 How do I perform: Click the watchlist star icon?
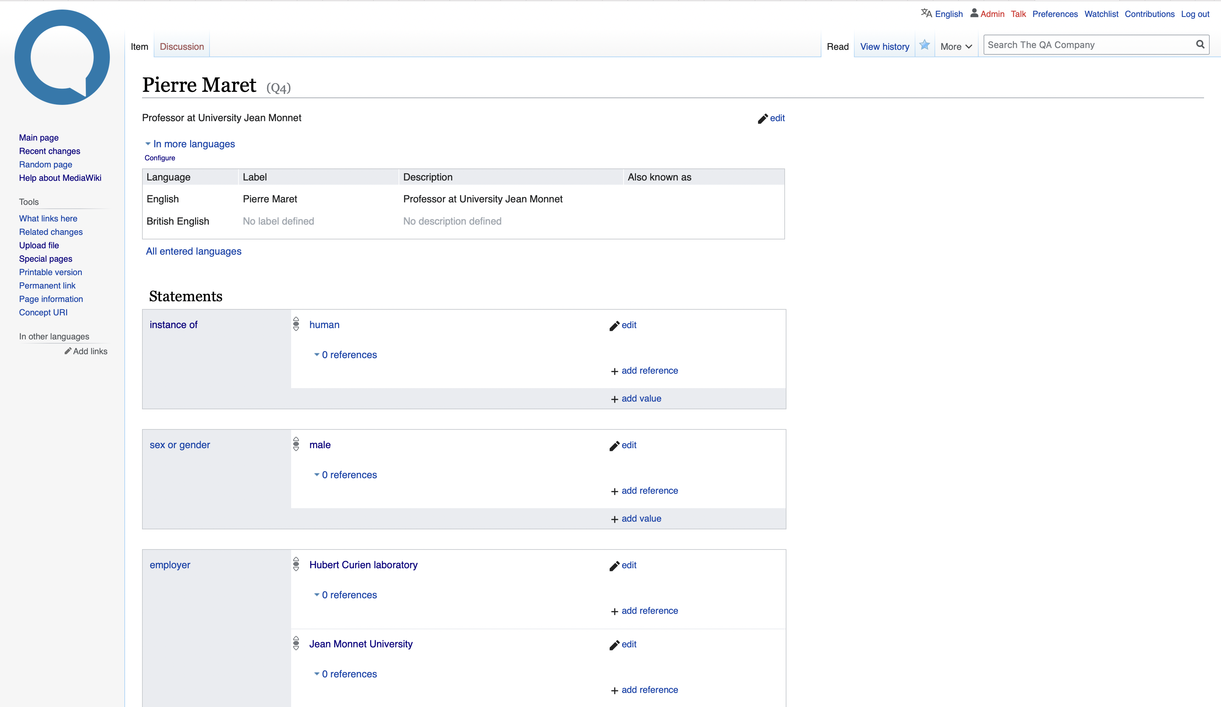tap(925, 45)
